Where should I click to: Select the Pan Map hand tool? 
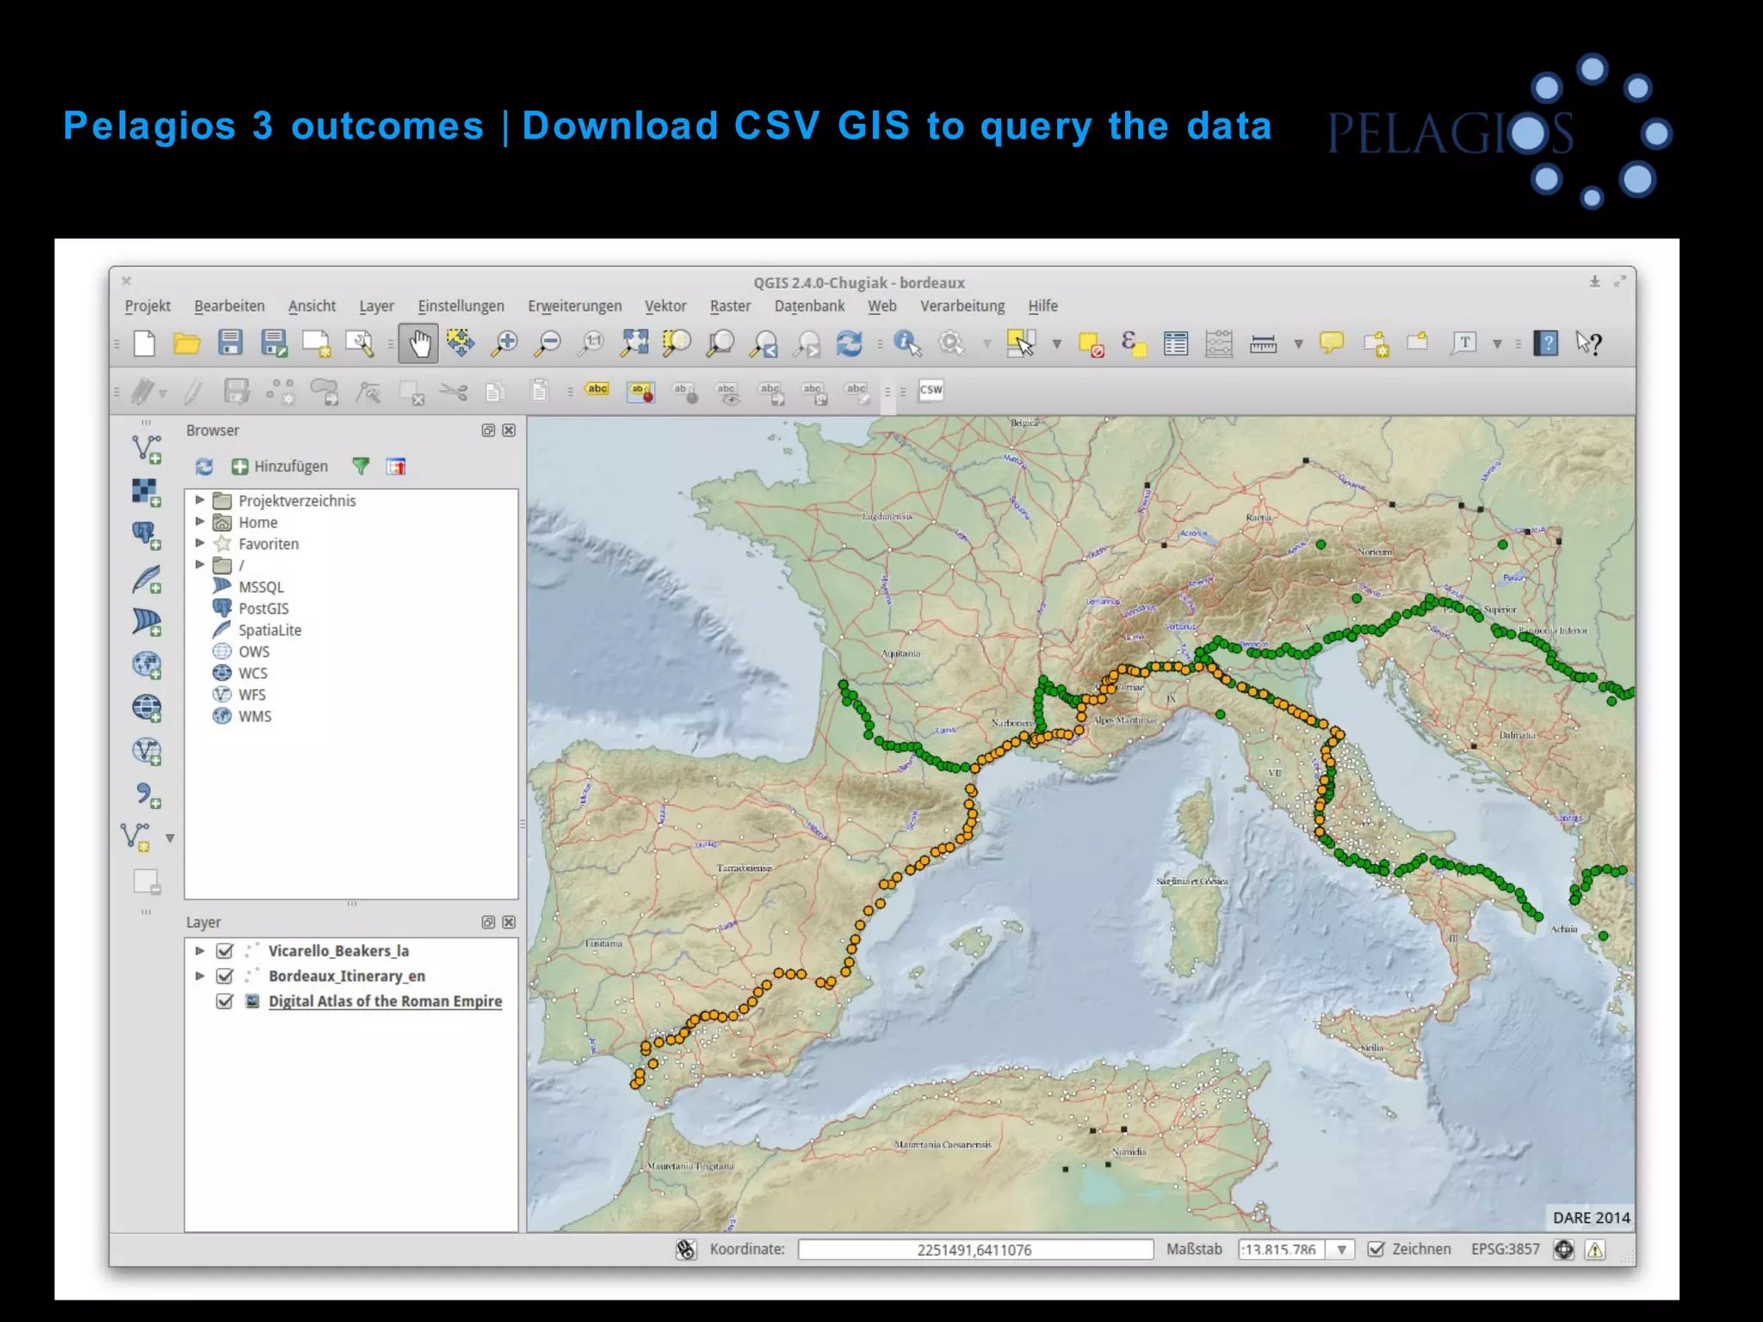click(x=419, y=343)
